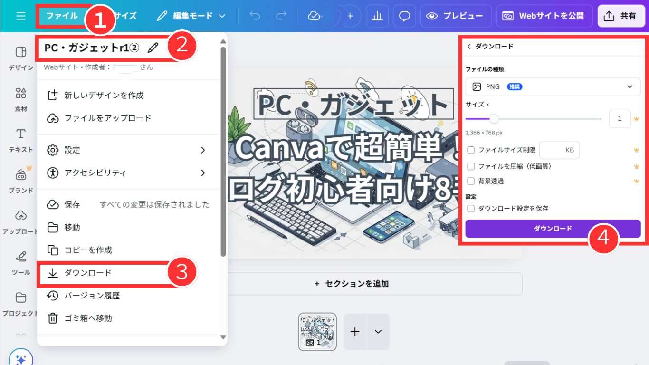Click the pencil rename icon beside title
This screenshot has height=365, width=649.
pos(153,48)
